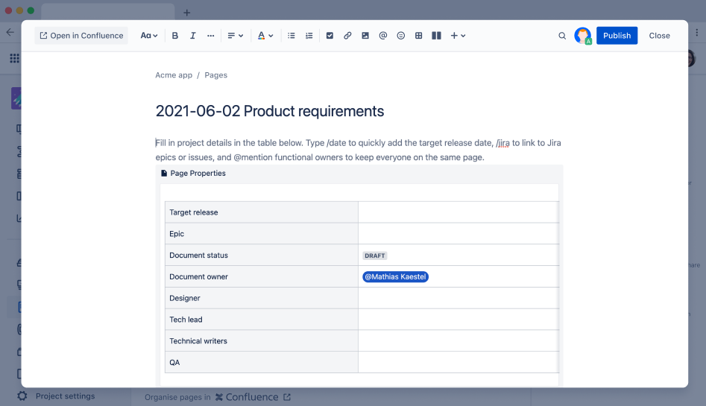This screenshot has width=706, height=406.
Task: Insert a numbered list
Action: pyautogui.click(x=309, y=36)
